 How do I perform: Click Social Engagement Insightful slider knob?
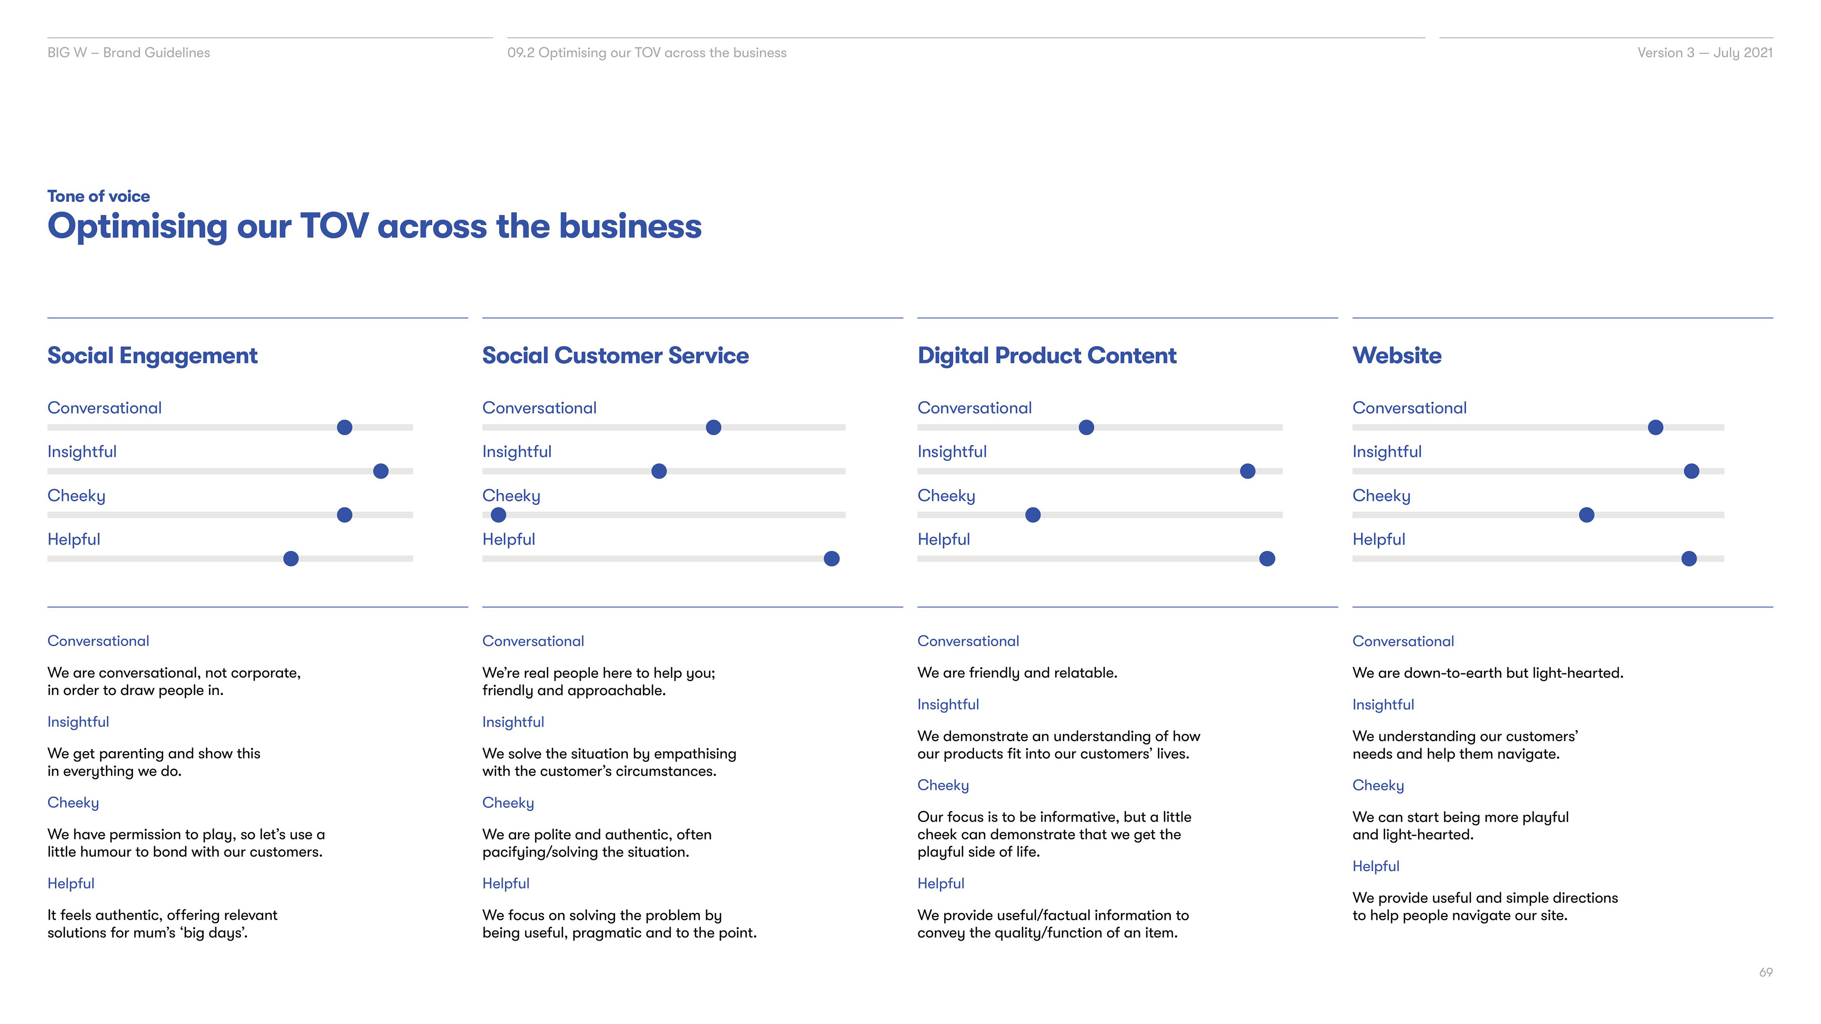coord(380,471)
